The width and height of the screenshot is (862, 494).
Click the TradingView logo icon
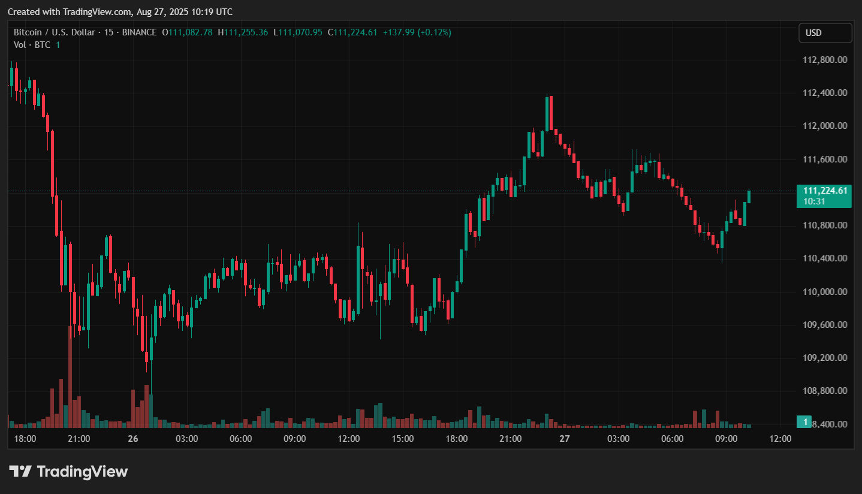20,471
